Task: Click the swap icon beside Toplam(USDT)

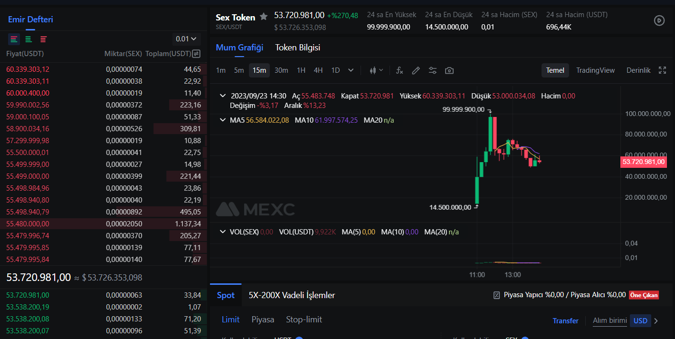Action: [196, 54]
